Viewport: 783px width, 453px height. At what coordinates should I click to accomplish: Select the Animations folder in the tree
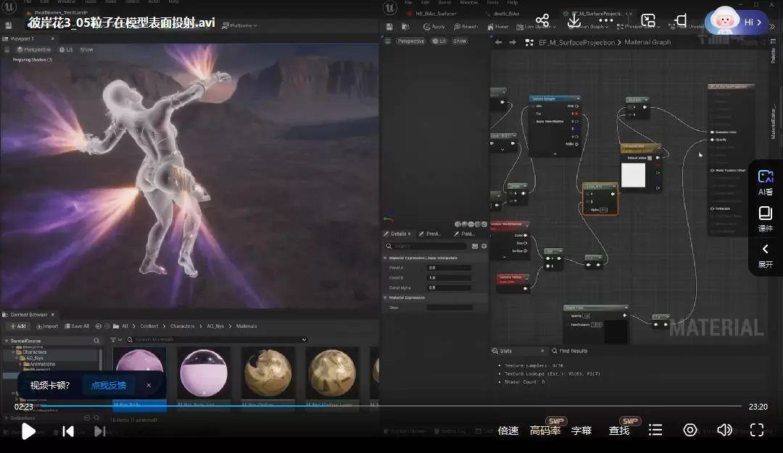click(x=41, y=364)
